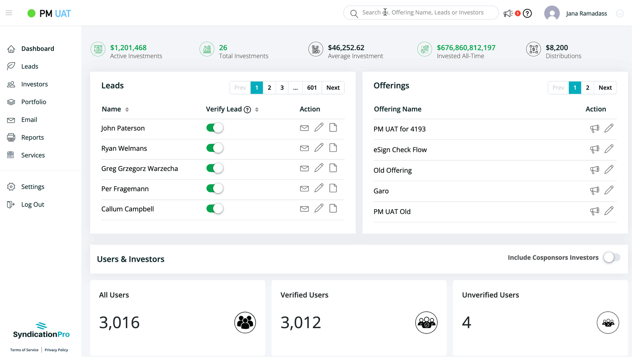Disable Verify Lead switch for Callum Campbell

[215, 209]
